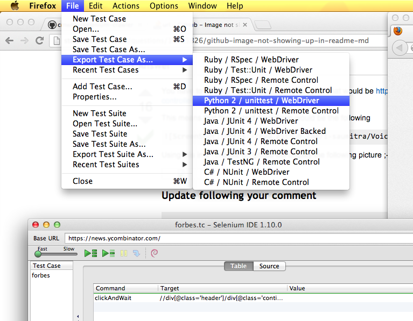Choose Open Test Suite...

127,124
